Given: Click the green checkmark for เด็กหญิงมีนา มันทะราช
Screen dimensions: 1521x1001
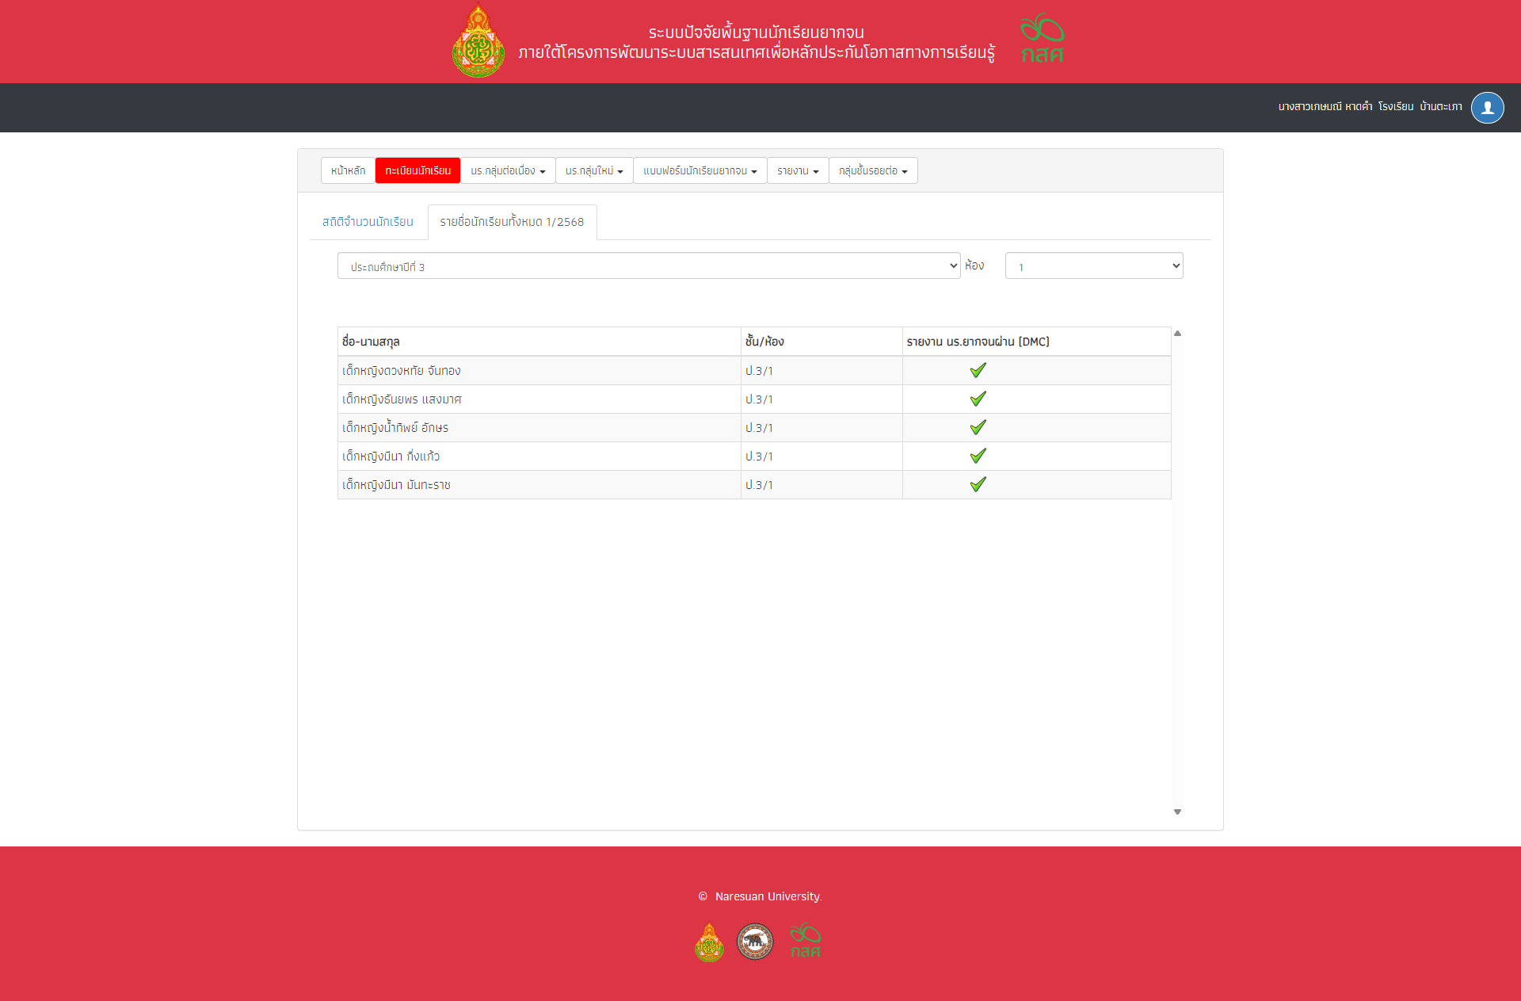Looking at the screenshot, I should click(x=978, y=484).
